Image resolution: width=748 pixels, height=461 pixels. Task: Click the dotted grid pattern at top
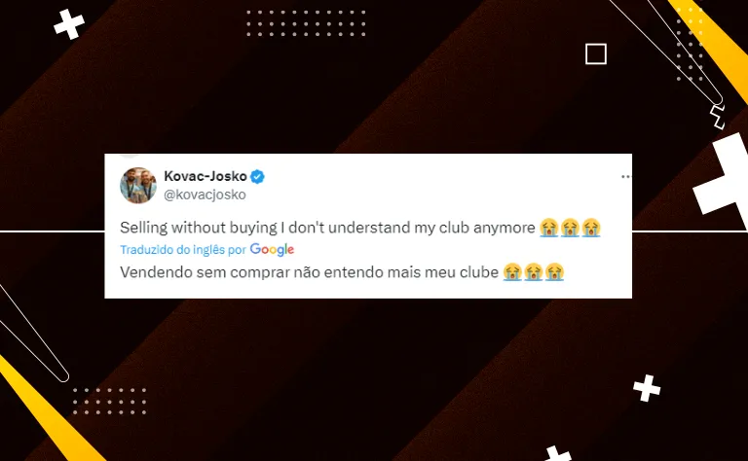point(306,23)
